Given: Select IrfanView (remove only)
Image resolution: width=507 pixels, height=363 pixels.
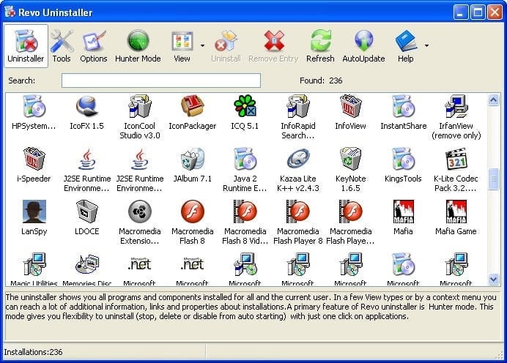Looking at the screenshot, I should (456, 117).
